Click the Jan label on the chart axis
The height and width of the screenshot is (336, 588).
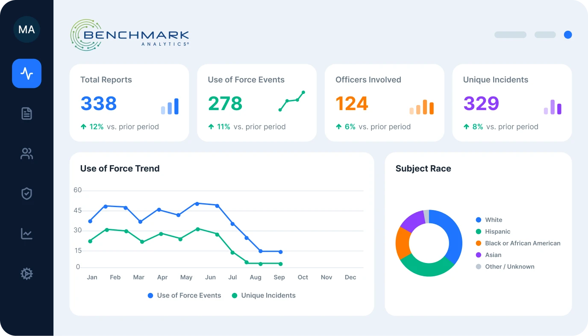92,278
